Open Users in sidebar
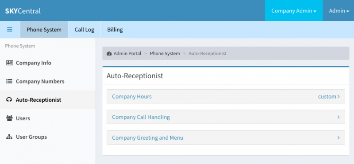354x164 pixels. (x=48, y=118)
